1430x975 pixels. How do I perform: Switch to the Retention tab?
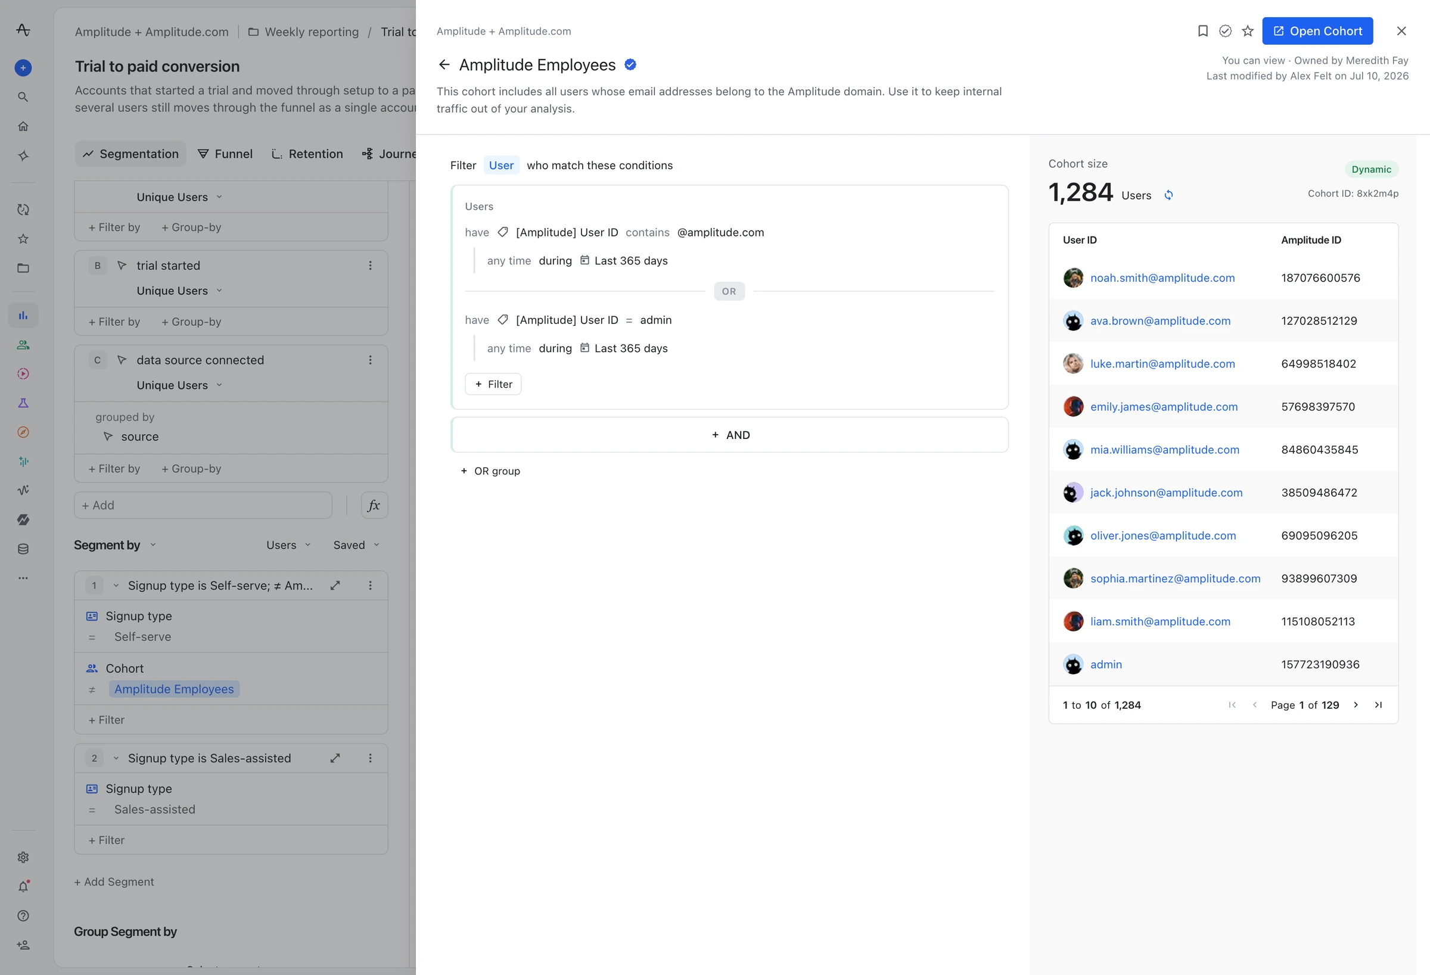[307, 154]
